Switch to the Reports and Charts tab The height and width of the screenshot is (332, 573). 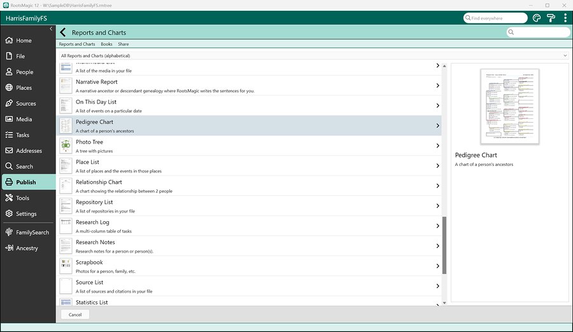[x=77, y=44]
